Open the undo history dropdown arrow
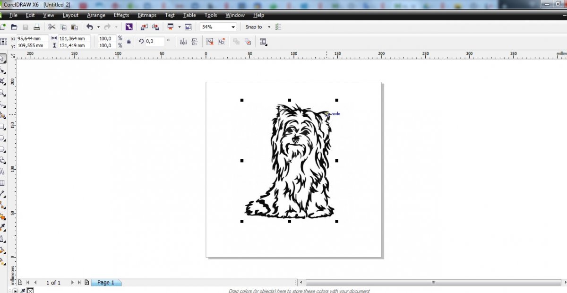The height and width of the screenshot is (293, 567). click(98, 27)
